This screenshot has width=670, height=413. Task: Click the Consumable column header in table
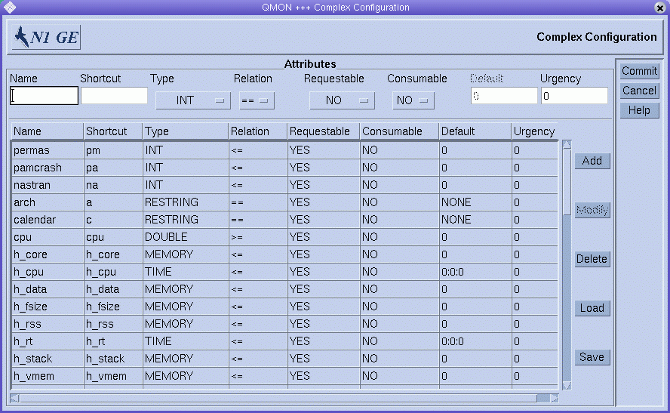tap(399, 131)
